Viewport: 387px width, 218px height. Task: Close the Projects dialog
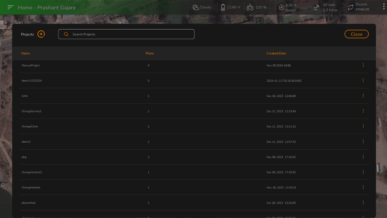point(356,34)
